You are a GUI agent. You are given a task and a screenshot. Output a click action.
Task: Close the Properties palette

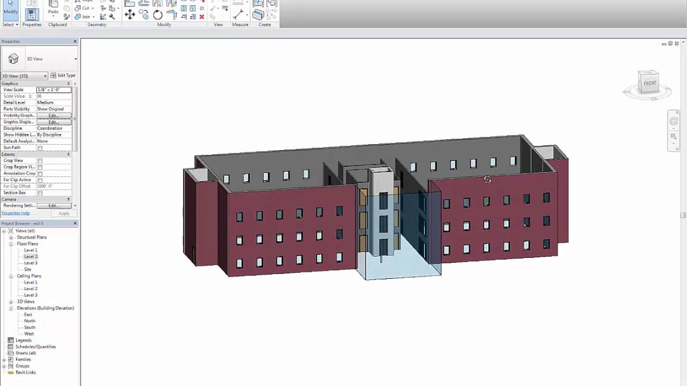[75, 41]
